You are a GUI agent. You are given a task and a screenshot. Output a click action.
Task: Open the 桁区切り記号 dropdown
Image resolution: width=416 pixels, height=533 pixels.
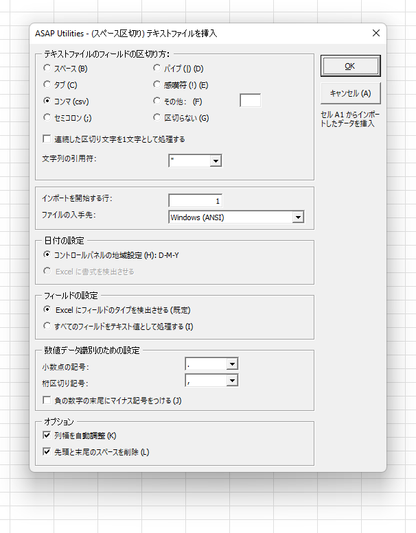[x=232, y=381]
